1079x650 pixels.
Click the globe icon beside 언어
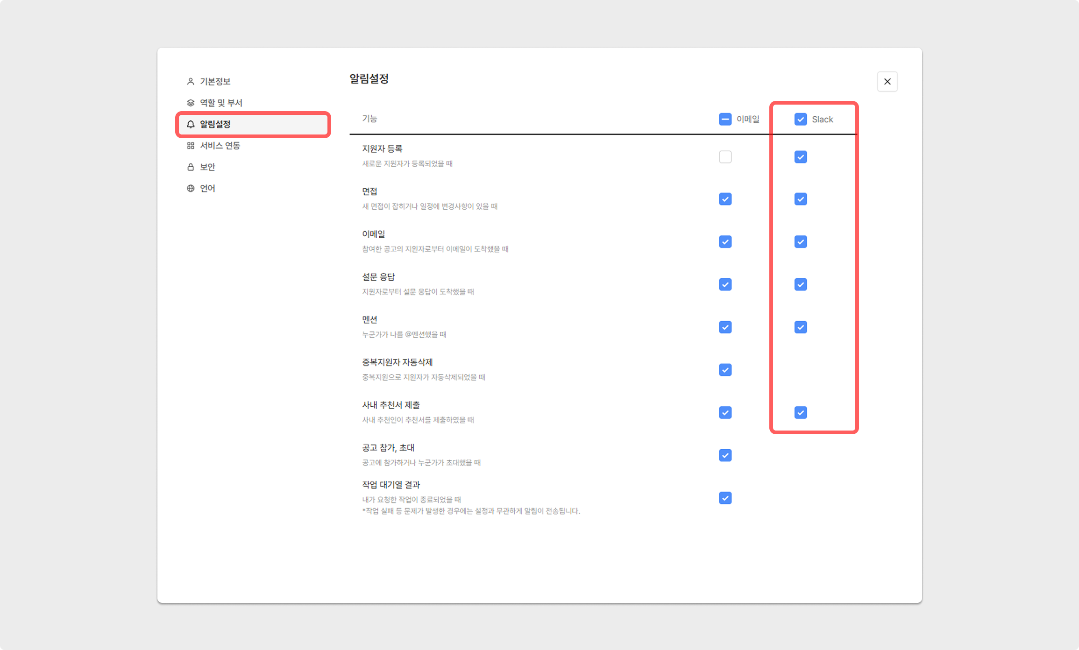191,188
